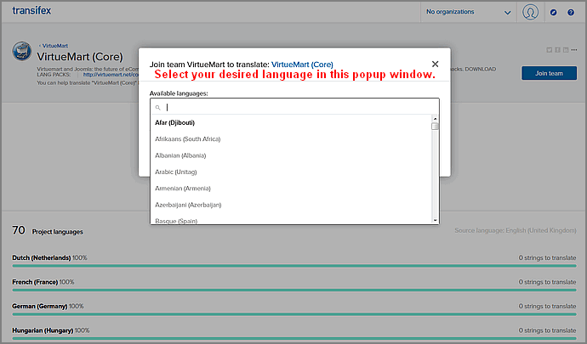Open Dutch (Netherlands) project language
Screen dimensions: 587x344
[x=41, y=257]
